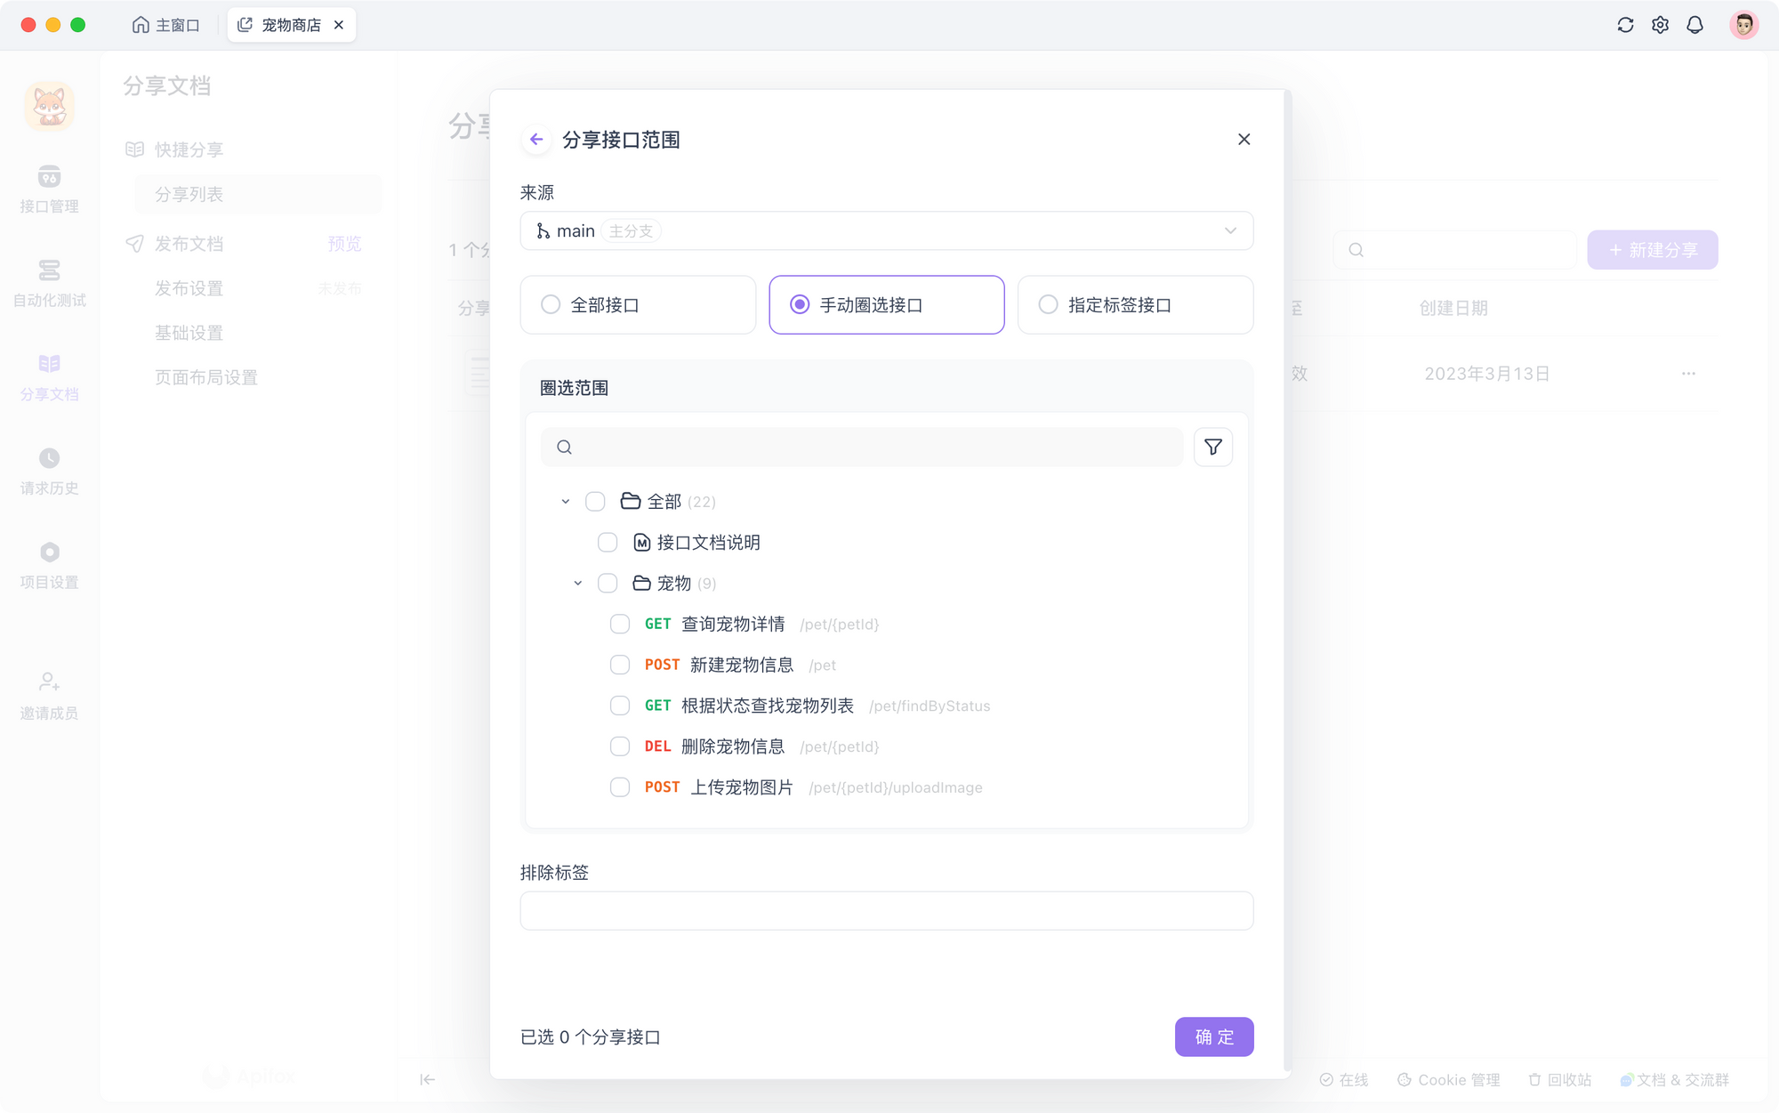The width and height of the screenshot is (1779, 1113).
Task: Open 项目设置 in left sidebar
Action: [49, 566]
